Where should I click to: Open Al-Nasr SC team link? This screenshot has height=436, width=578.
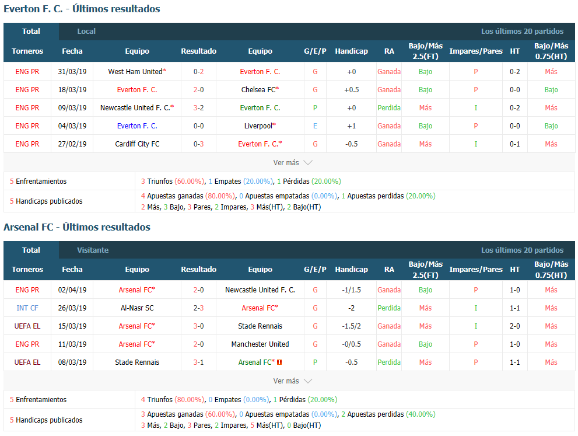(x=137, y=308)
